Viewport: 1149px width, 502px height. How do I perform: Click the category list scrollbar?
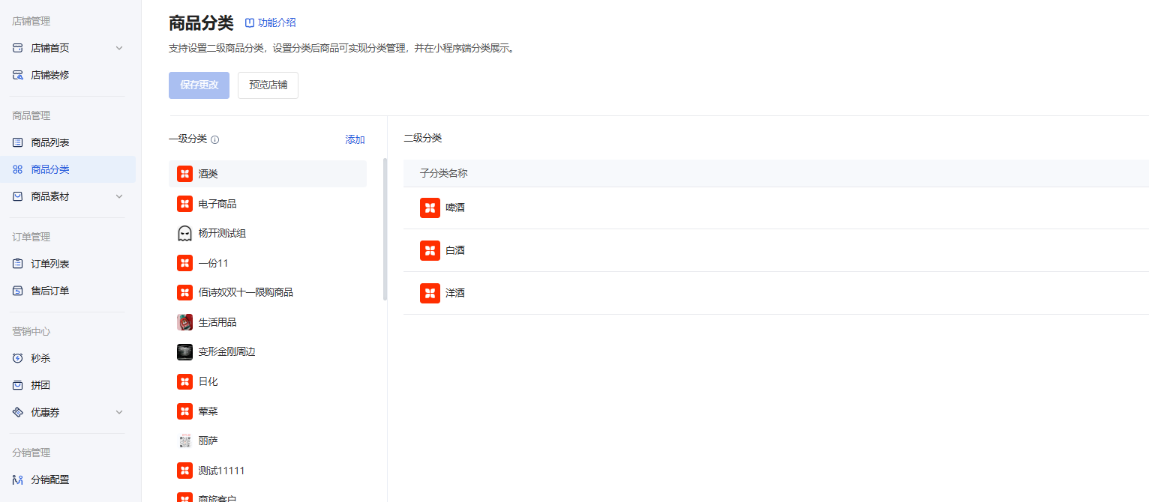click(x=385, y=229)
